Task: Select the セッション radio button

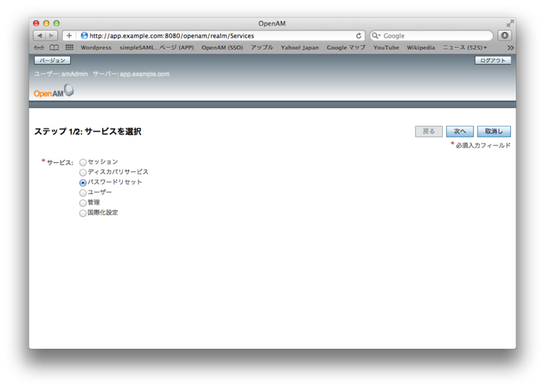Action: coord(83,163)
